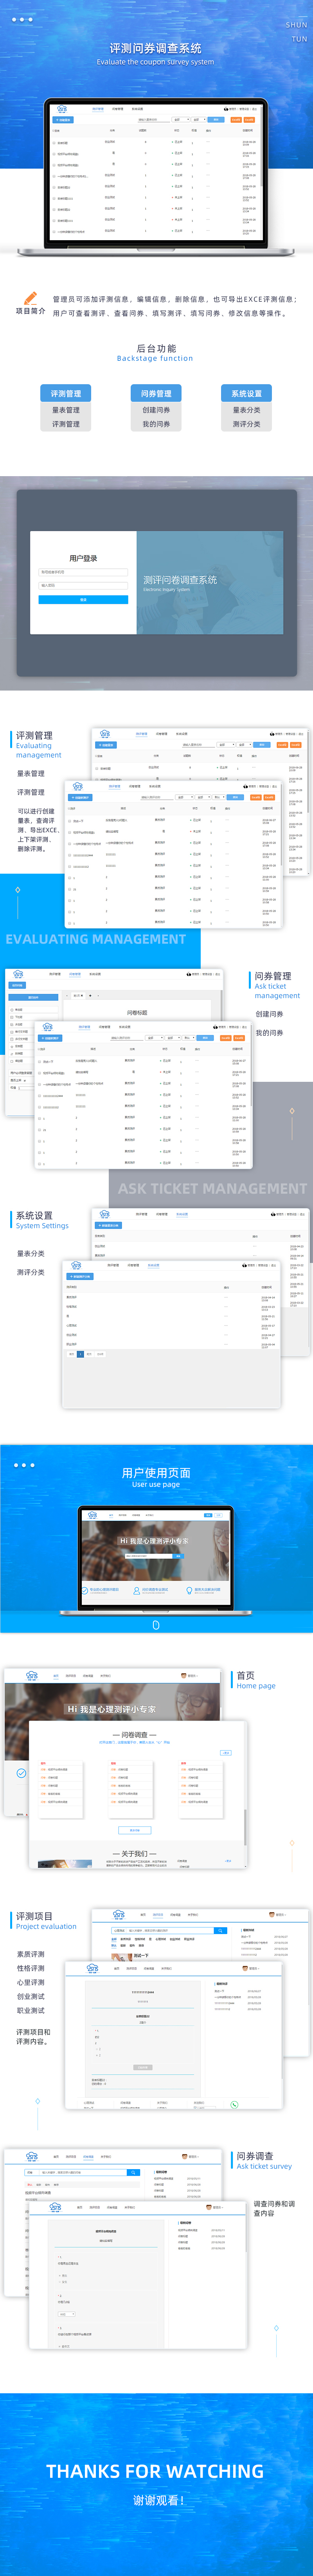Click the blue circular checkmark icon on the home page
Image resolution: width=313 pixels, height=2576 pixels.
click(x=21, y=1773)
